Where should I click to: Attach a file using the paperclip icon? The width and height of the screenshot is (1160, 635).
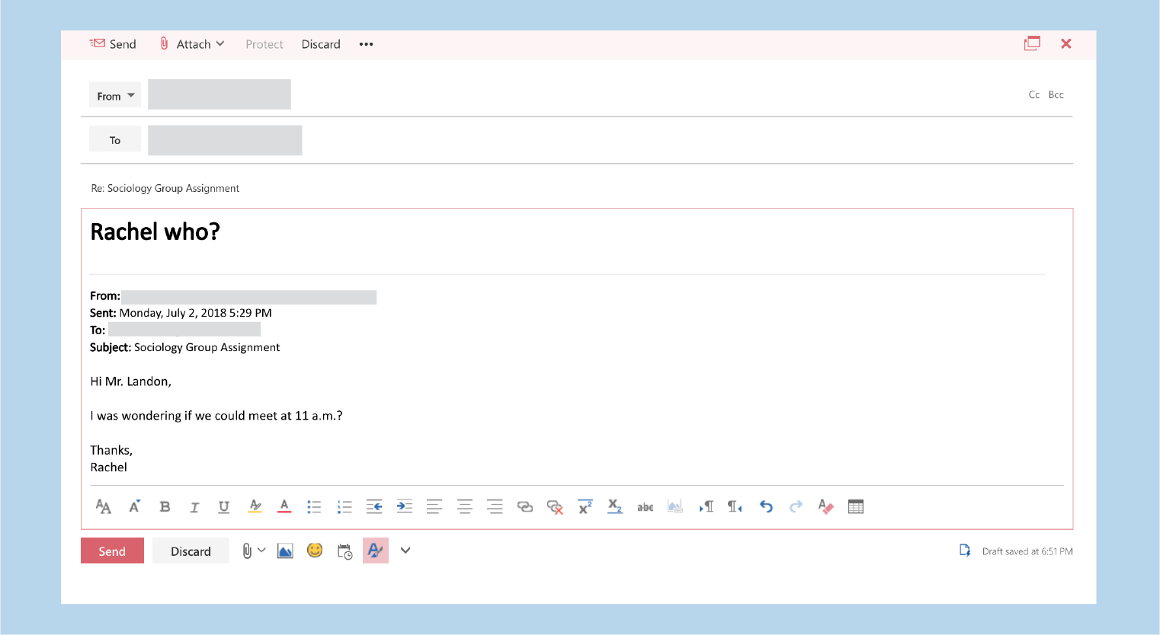[246, 550]
